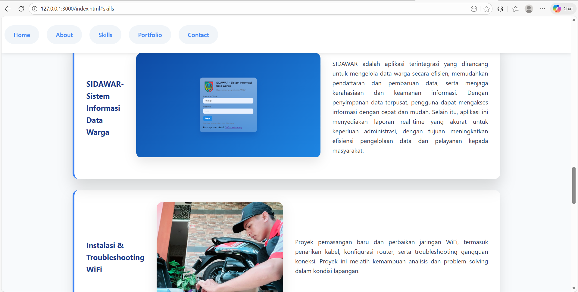Open the Home navigation button
The width and height of the screenshot is (578, 292).
click(21, 35)
